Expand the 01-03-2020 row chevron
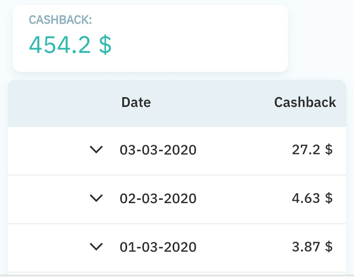The height and width of the screenshot is (277, 354). [x=96, y=247]
